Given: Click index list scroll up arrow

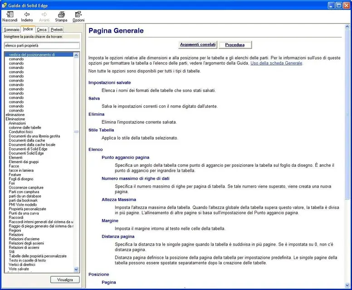Looking at the screenshot, I should point(76,55).
